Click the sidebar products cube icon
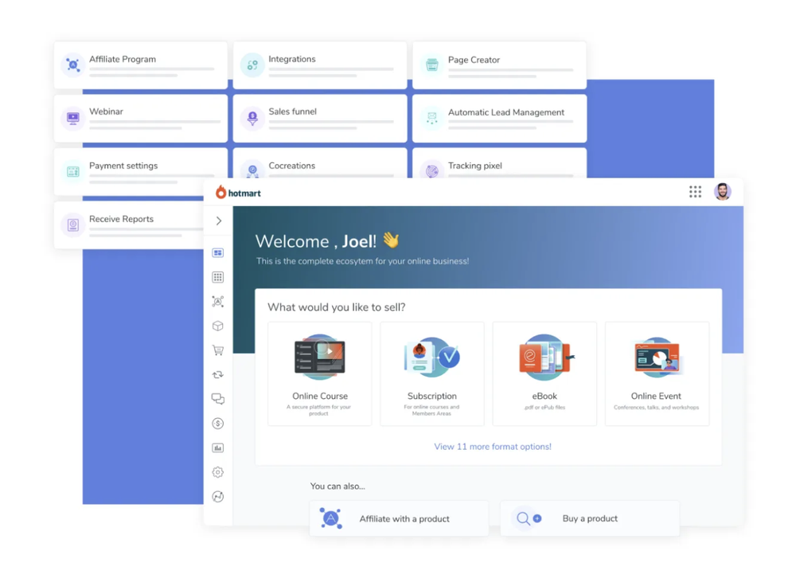 218,326
